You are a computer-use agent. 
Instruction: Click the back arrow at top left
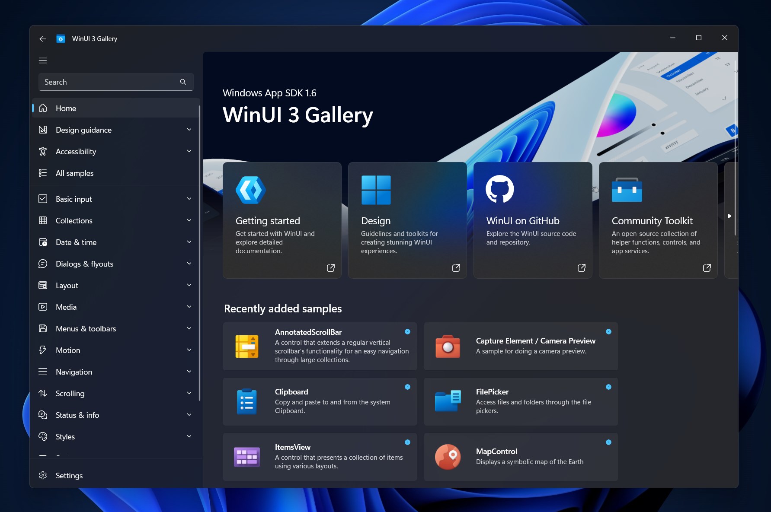42,38
